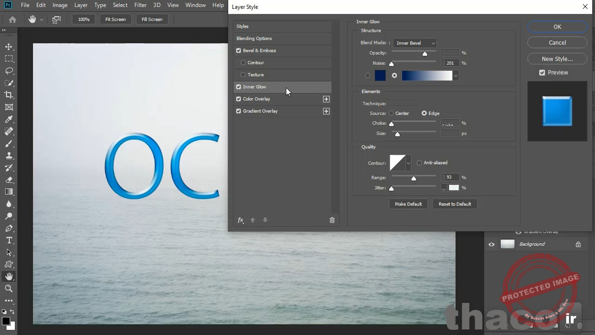Toggle Scroll All Windows icon

[x=56, y=20]
